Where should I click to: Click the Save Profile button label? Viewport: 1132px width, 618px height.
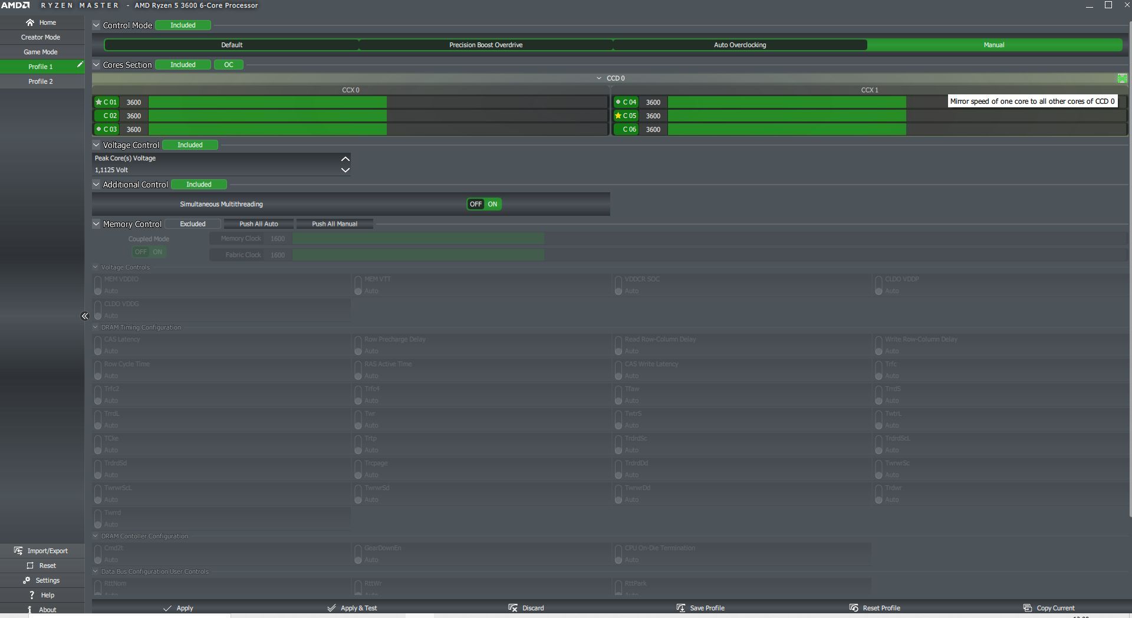707,608
